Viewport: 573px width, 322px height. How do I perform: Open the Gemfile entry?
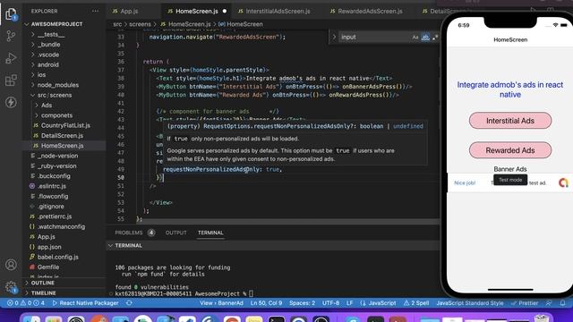(47, 267)
